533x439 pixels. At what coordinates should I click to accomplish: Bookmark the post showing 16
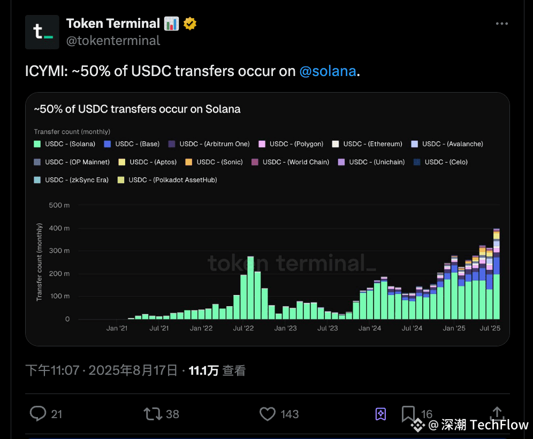tap(408, 414)
